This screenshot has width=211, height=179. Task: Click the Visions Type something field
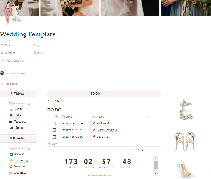20,103
